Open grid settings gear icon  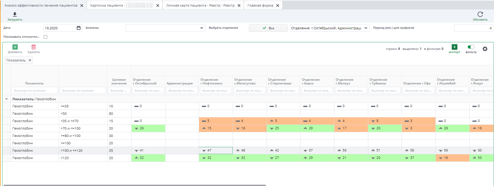[485, 49]
